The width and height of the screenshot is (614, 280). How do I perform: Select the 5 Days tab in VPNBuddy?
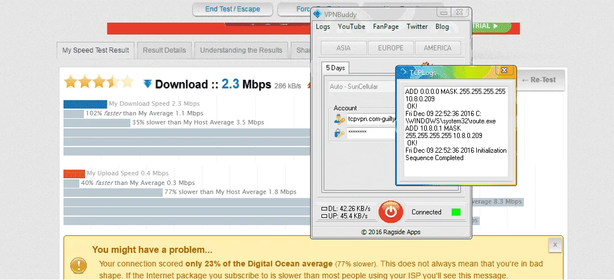click(336, 67)
